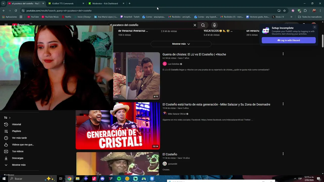Screen dimensions: 324x182
Task: Expand results with the Mostrar más button
Action: click(181, 44)
